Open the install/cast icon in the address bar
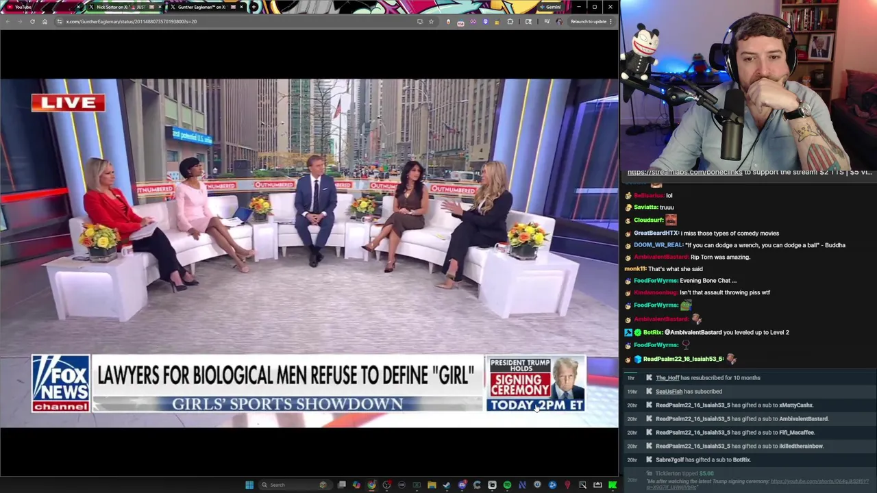 tap(419, 21)
